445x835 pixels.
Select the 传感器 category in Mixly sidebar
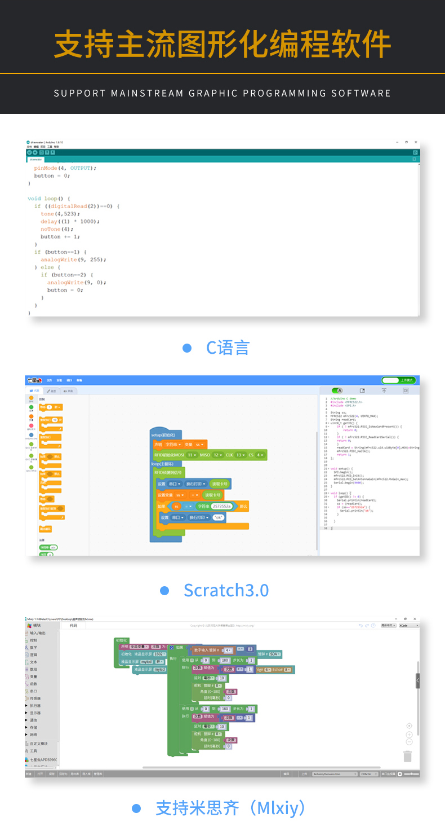point(34,698)
